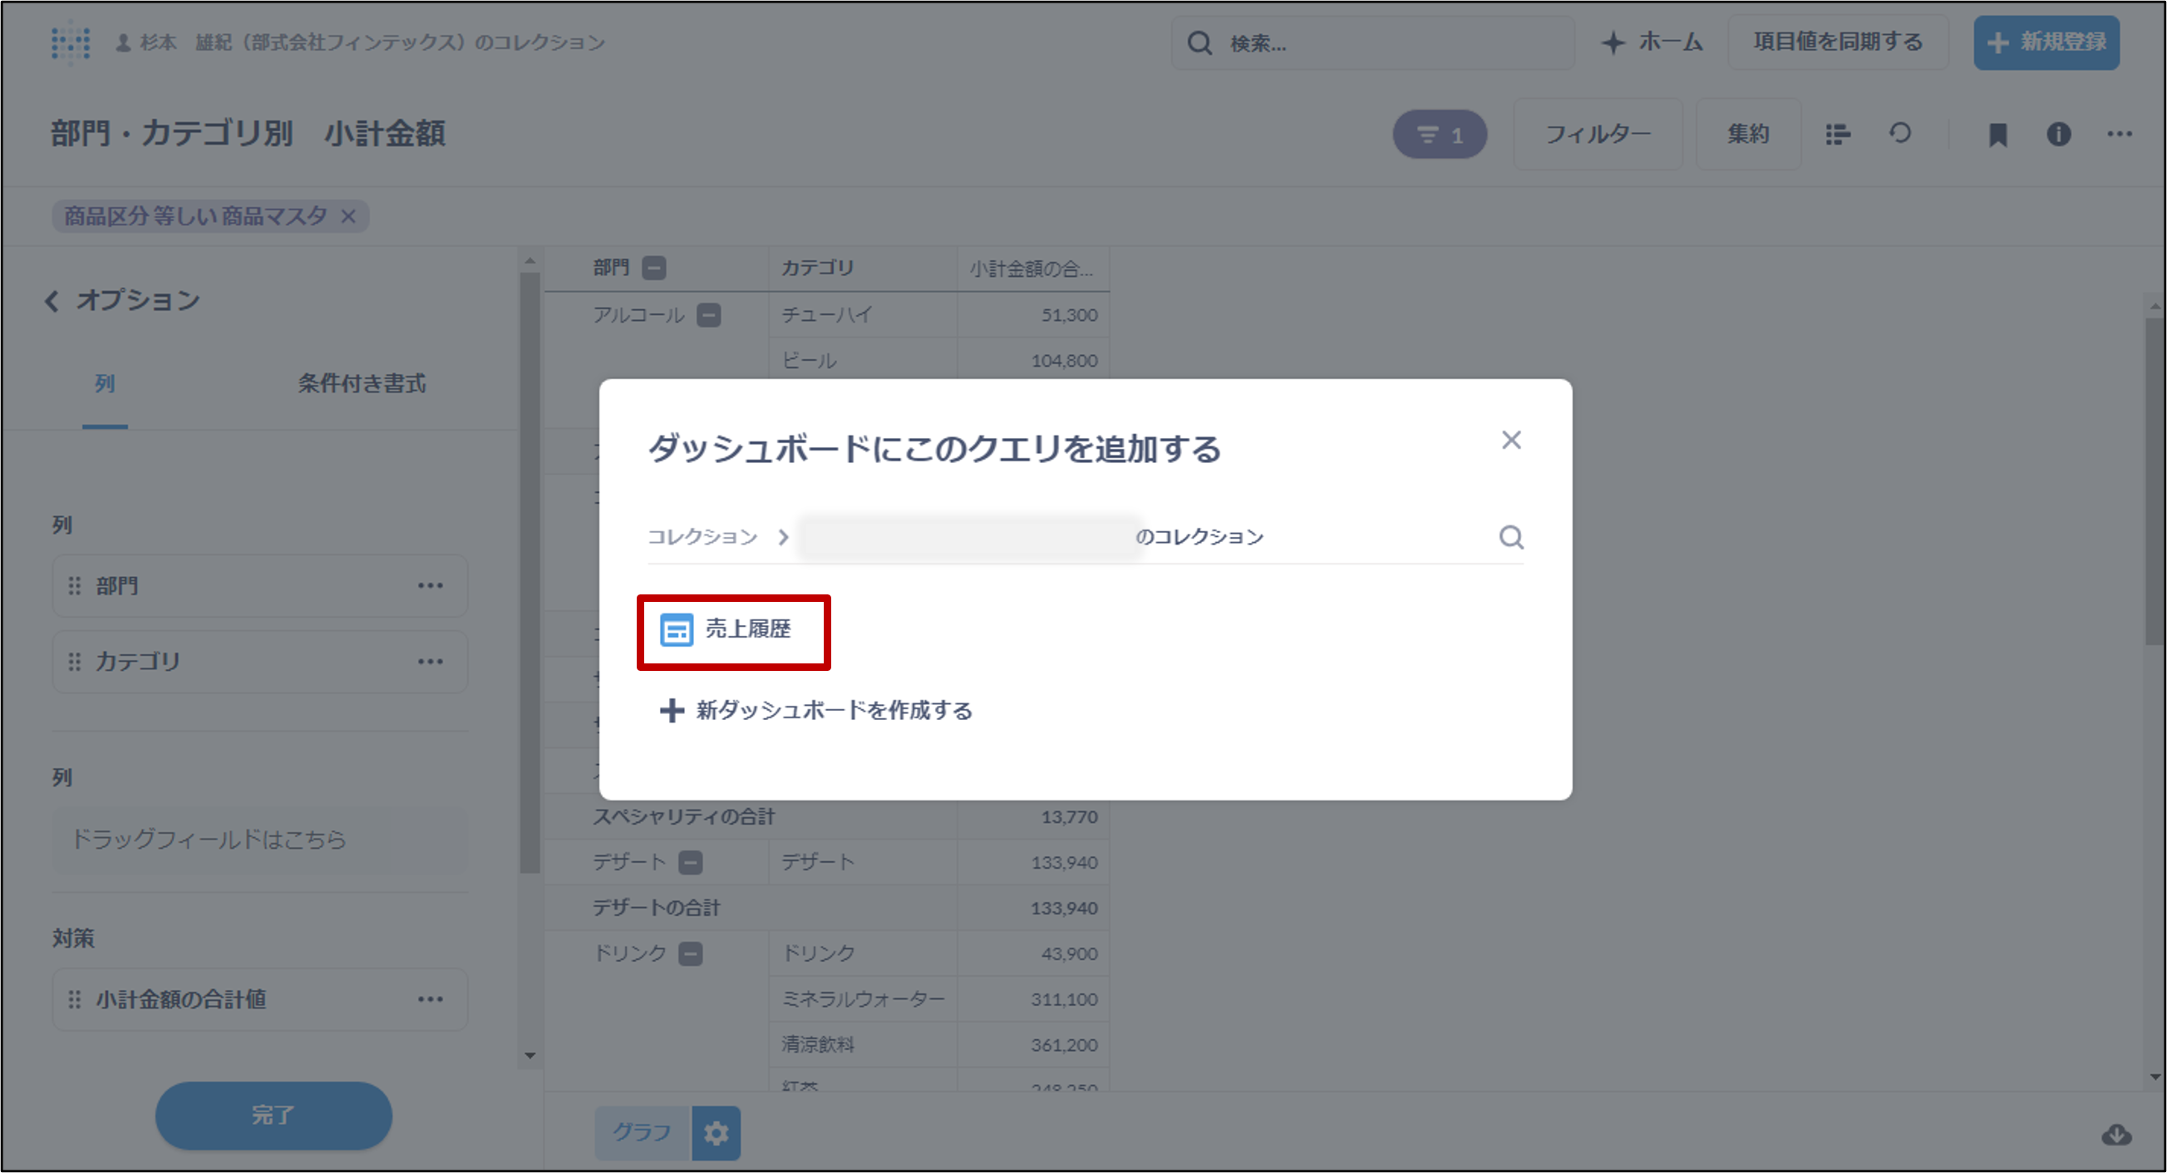Remove the 商品区分 filter chip

click(348, 217)
